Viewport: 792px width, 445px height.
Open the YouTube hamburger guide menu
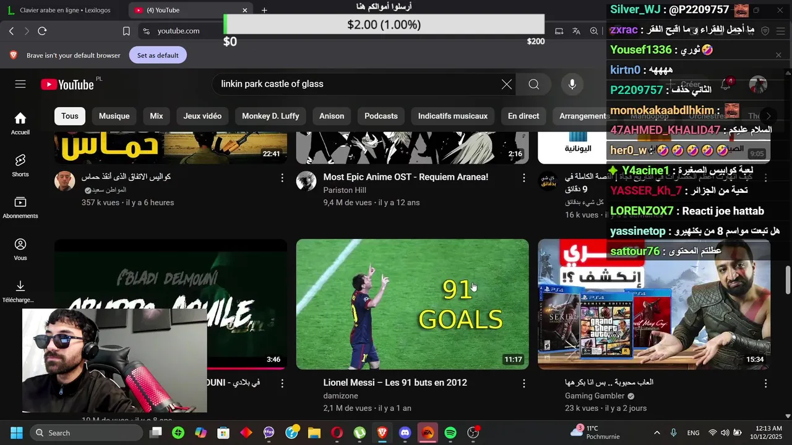(x=20, y=84)
